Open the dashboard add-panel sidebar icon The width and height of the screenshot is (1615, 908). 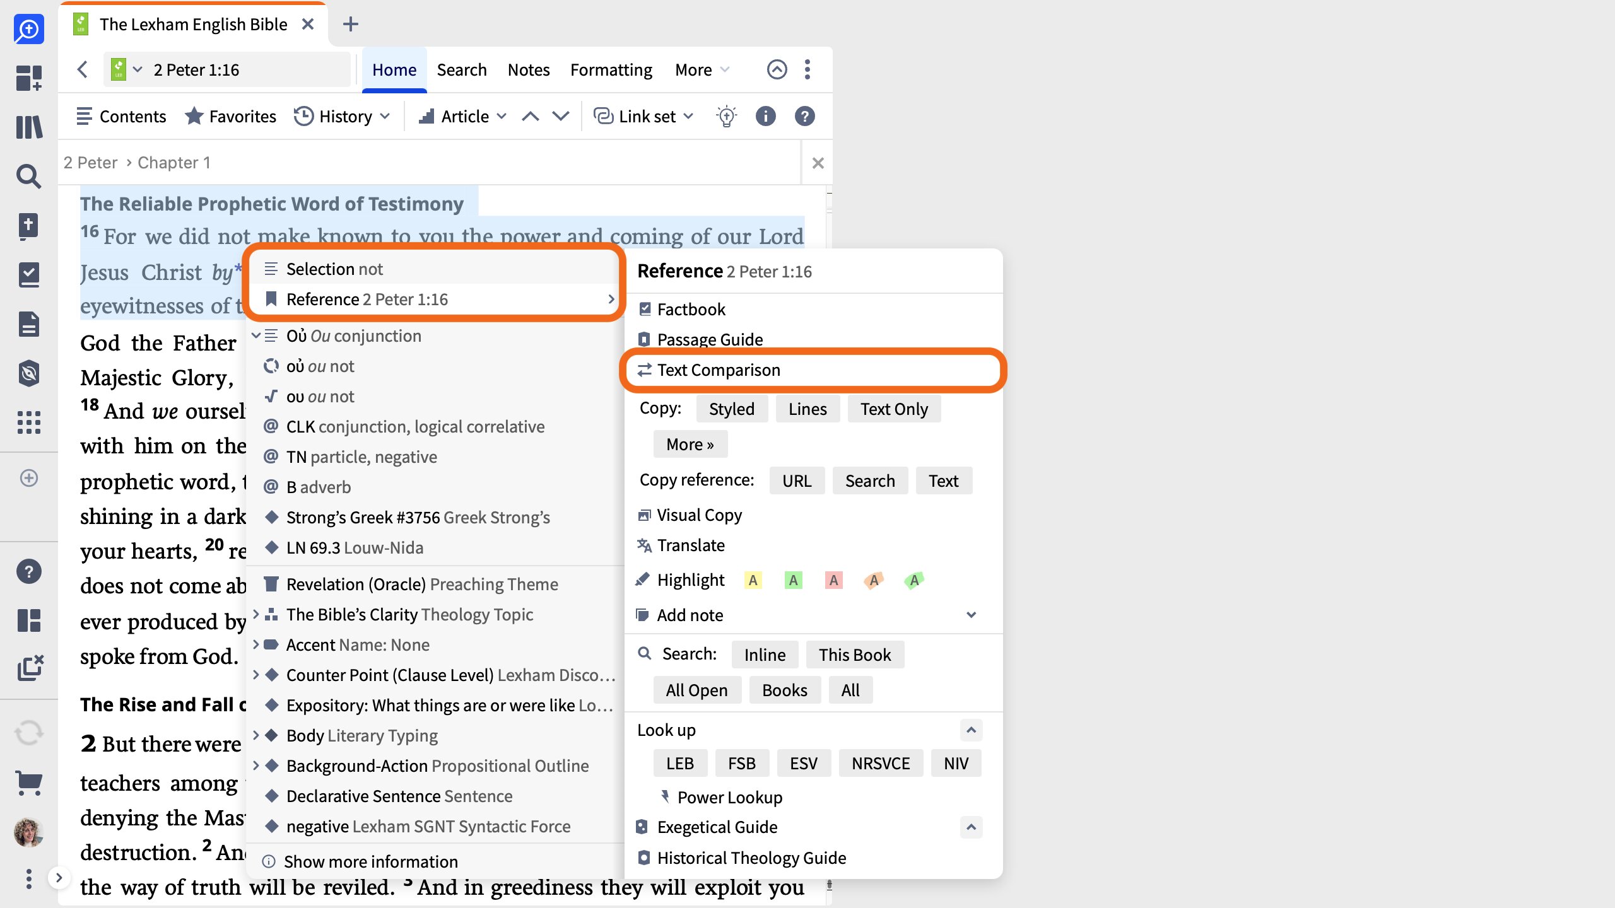(x=29, y=78)
